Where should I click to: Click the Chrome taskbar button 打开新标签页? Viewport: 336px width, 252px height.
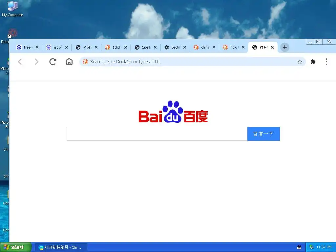click(x=61, y=247)
